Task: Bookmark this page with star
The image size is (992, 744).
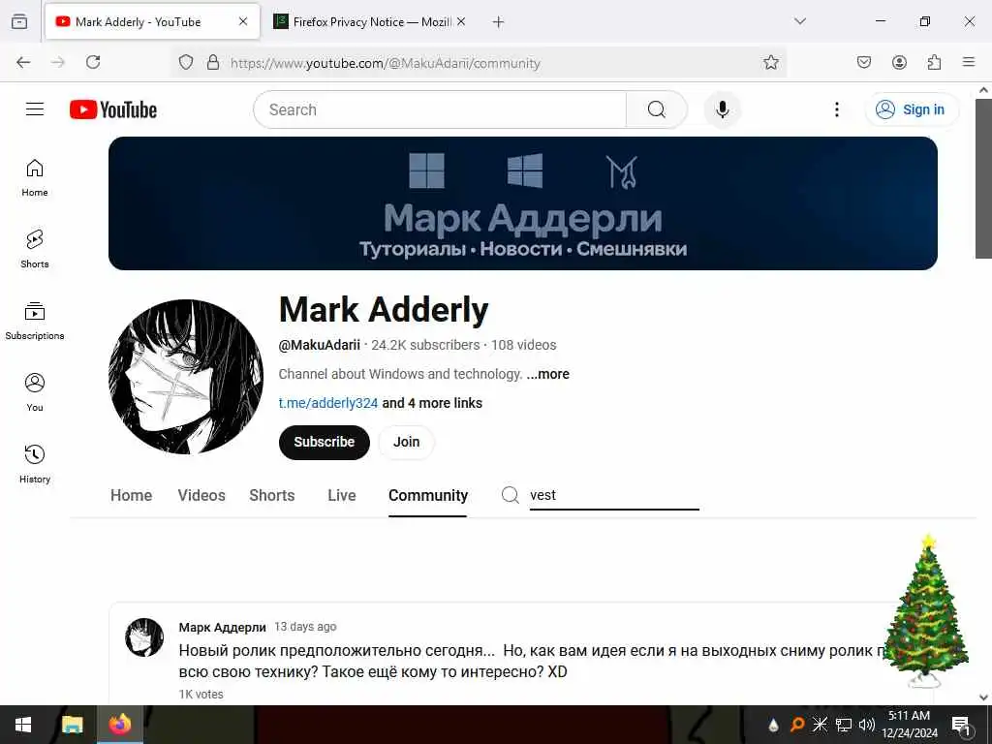Action: [770, 62]
